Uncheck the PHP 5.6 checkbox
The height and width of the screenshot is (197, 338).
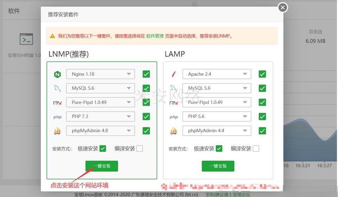(262, 116)
